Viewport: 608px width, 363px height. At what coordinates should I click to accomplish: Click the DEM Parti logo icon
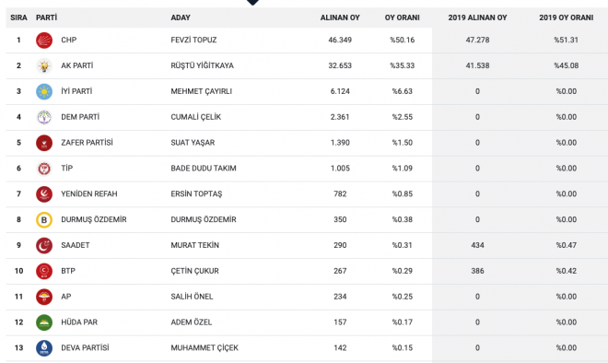click(x=44, y=117)
